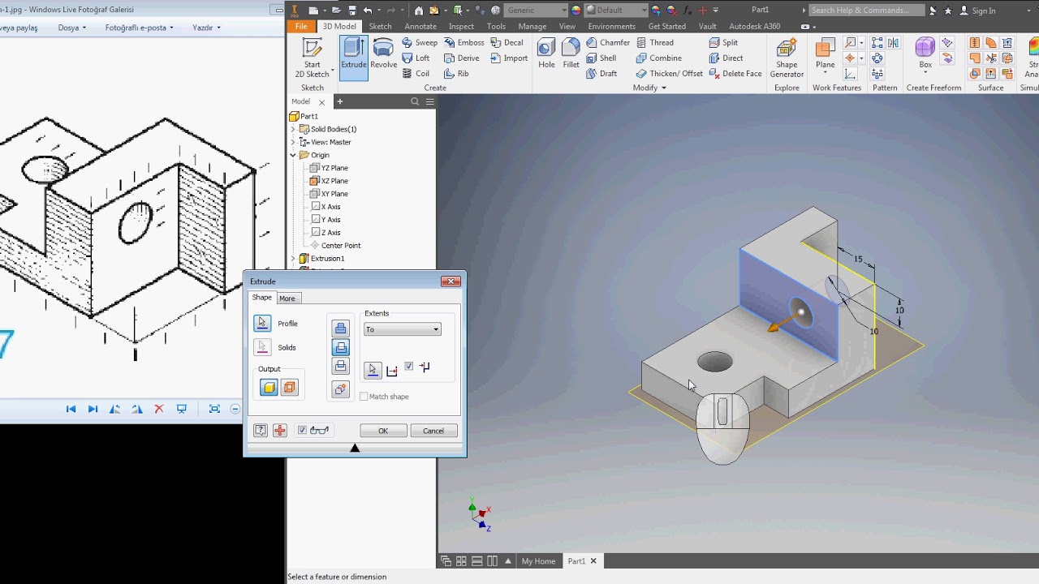Open the Sketch ribbon tab
The height and width of the screenshot is (584, 1039).
[x=380, y=26]
